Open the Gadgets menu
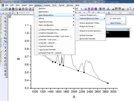134x101 pixels. tap(47, 5)
